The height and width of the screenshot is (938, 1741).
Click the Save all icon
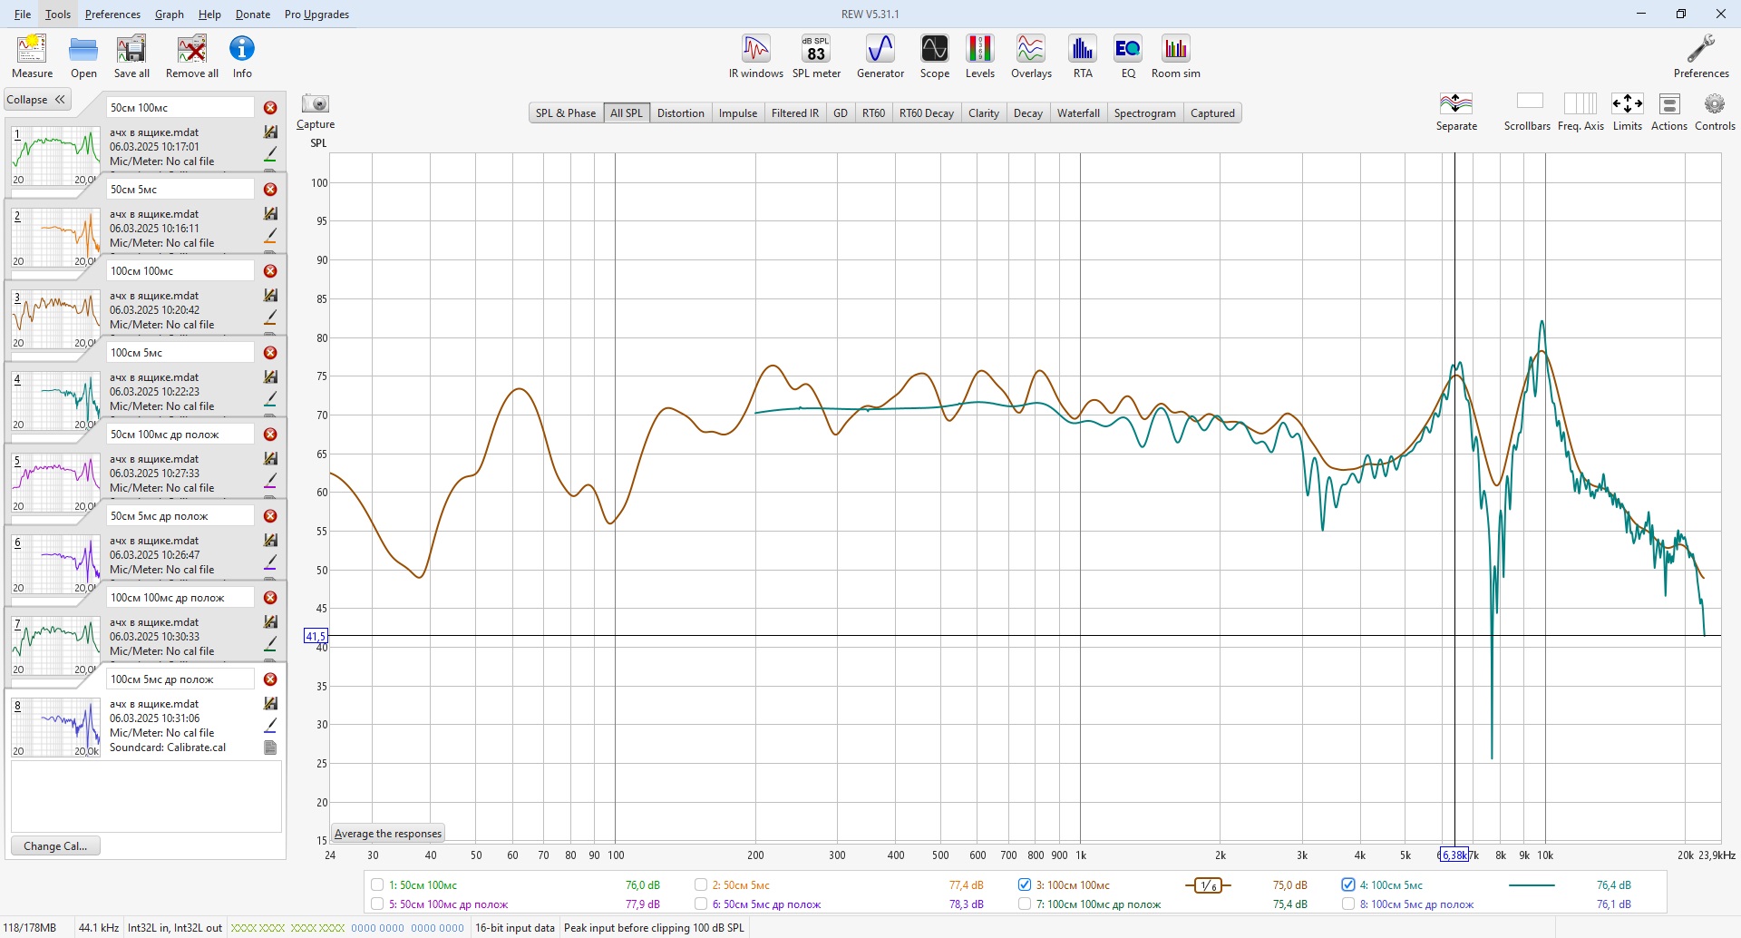131,56
